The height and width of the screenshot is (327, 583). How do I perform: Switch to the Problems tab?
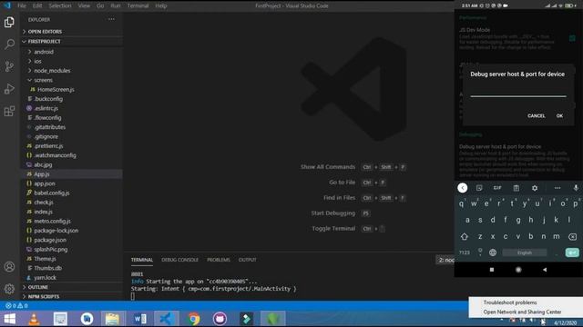[x=219, y=260]
